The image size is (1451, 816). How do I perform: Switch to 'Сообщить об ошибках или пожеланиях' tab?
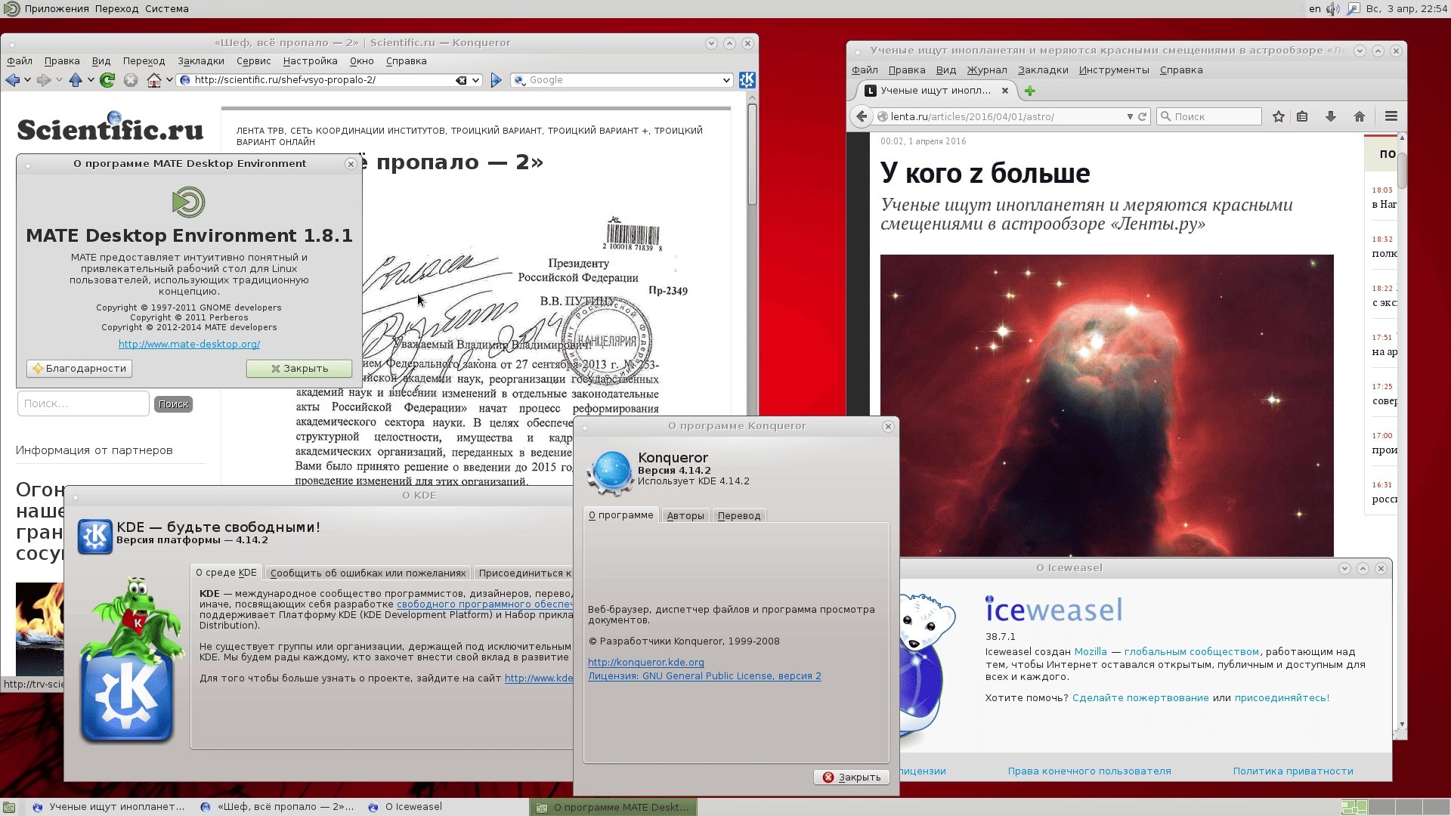tap(368, 573)
